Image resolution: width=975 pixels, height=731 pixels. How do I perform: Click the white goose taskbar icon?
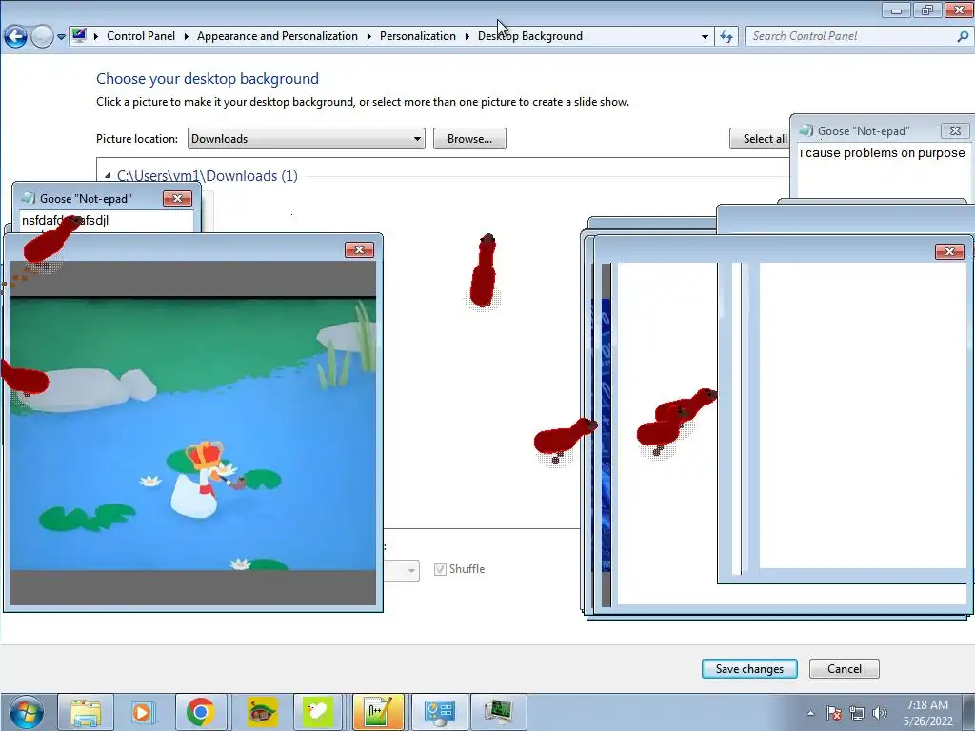coord(318,712)
